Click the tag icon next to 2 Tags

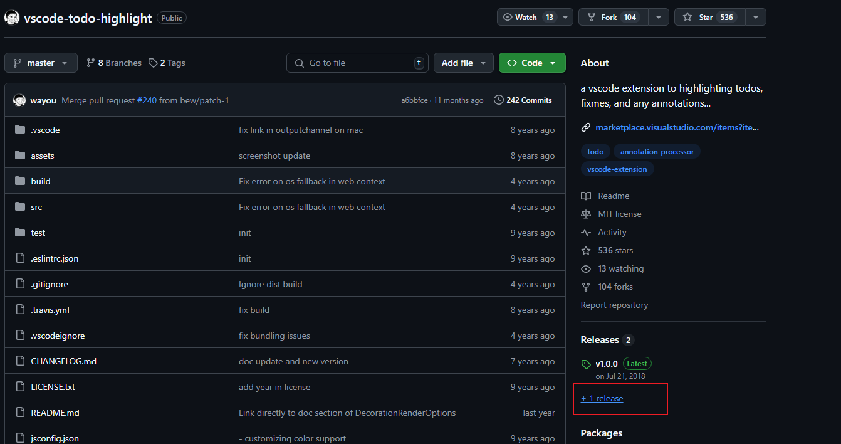tap(153, 63)
